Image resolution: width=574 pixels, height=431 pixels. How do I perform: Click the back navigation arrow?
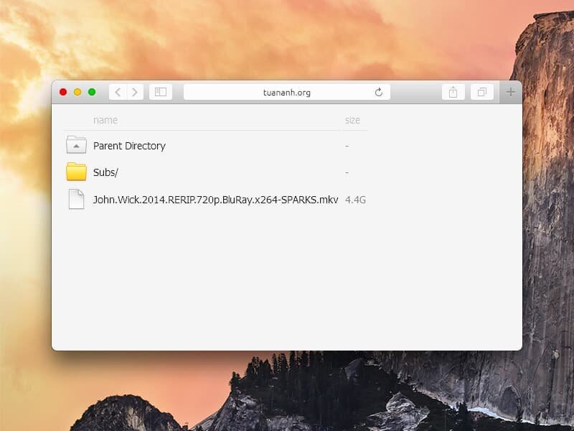117,92
